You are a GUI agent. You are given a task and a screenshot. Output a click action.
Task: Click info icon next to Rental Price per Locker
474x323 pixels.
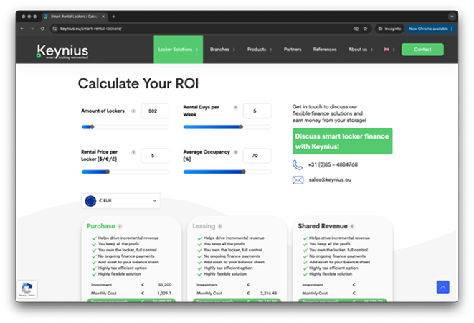point(133,152)
